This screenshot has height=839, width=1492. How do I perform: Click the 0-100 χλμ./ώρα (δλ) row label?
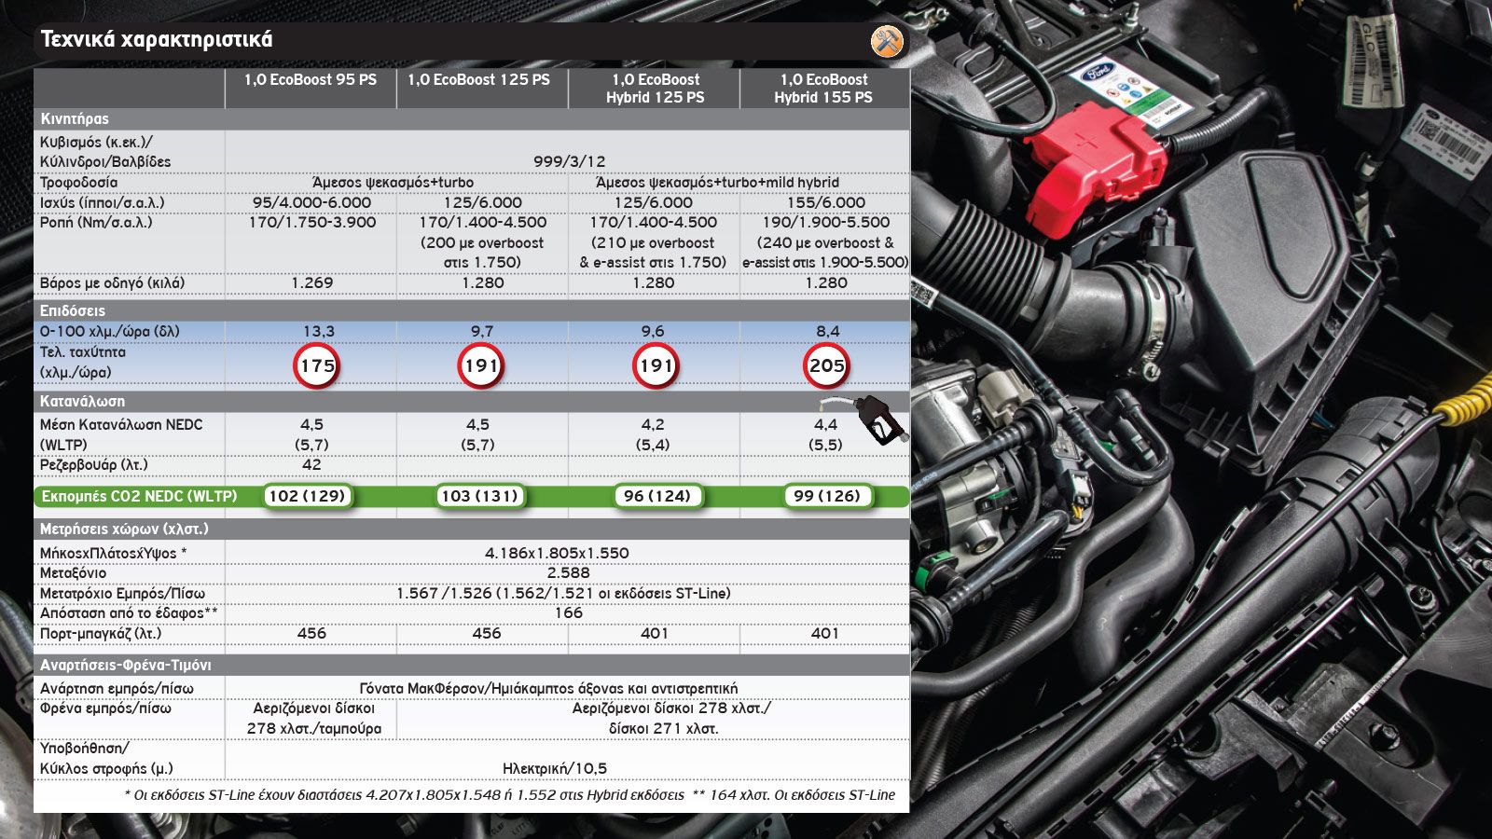[109, 331]
